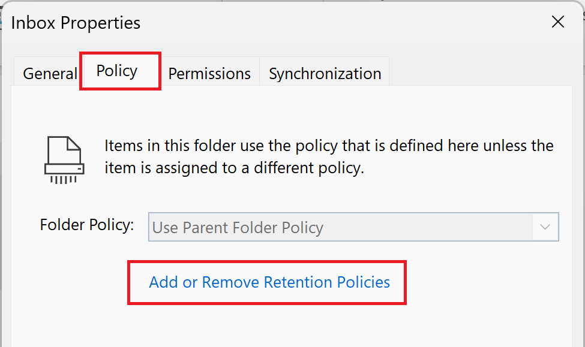Click blank tab strip right of Synchronization
Viewport: 585px width, 347px height.
coord(480,72)
